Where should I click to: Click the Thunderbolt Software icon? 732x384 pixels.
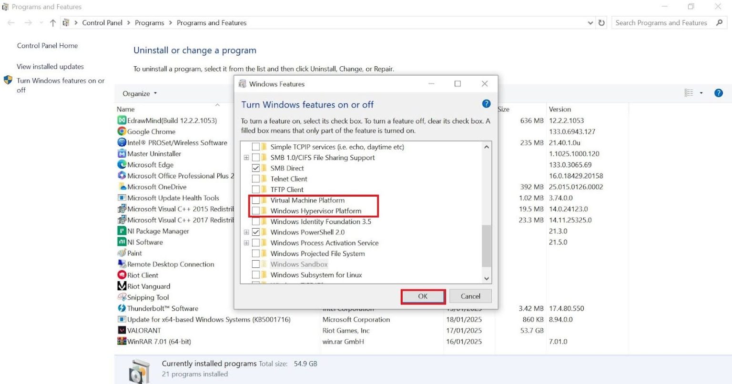point(122,308)
